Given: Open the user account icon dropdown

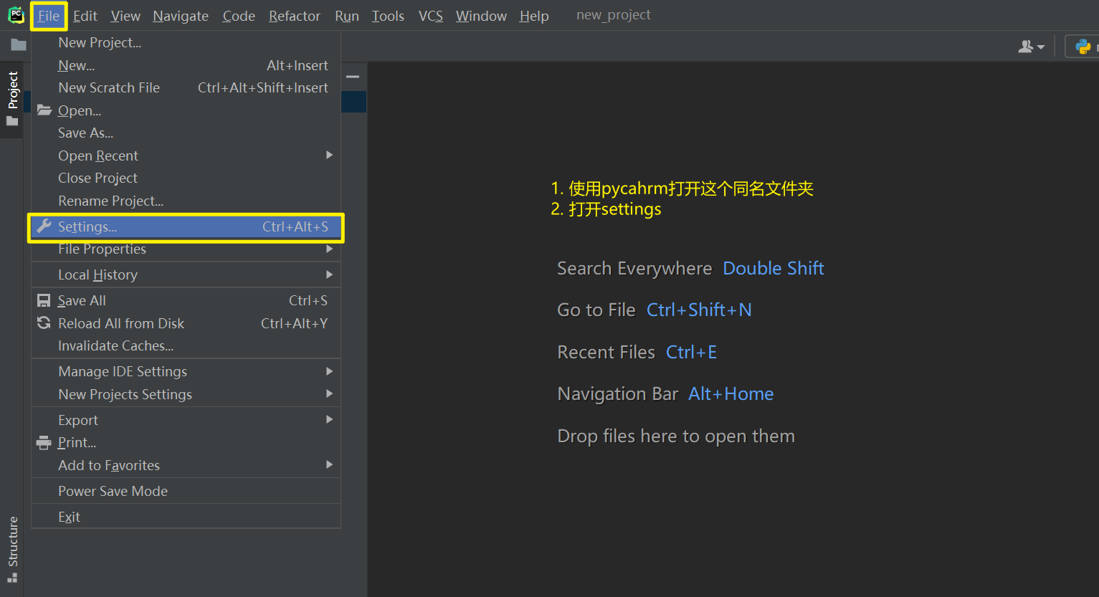Looking at the screenshot, I should [x=1031, y=47].
